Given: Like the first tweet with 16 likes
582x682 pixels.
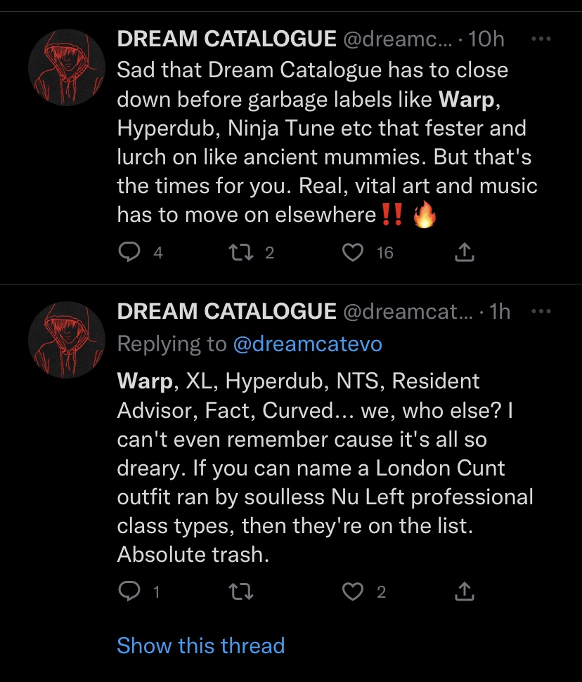Looking at the screenshot, I should 352,252.
